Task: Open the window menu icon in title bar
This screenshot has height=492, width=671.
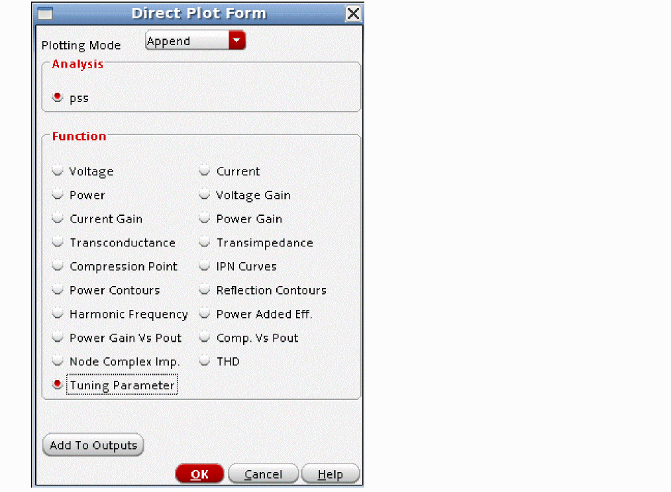Action: click(x=45, y=14)
